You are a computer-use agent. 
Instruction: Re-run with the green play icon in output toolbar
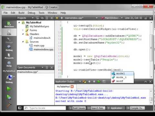99,82
